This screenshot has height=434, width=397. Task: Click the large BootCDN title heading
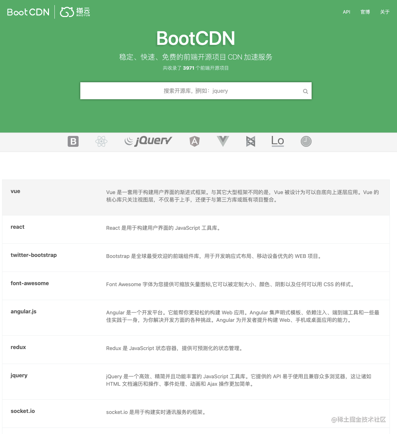click(x=196, y=38)
